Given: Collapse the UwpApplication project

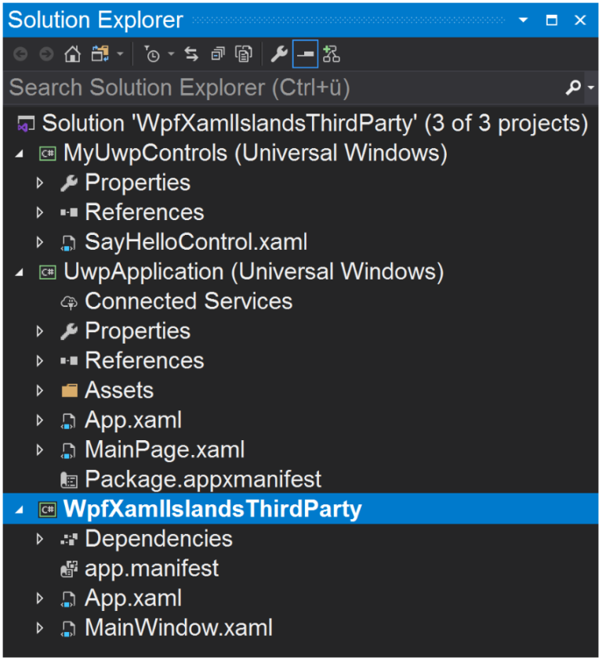Looking at the screenshot, I should [x=19, y=272].
